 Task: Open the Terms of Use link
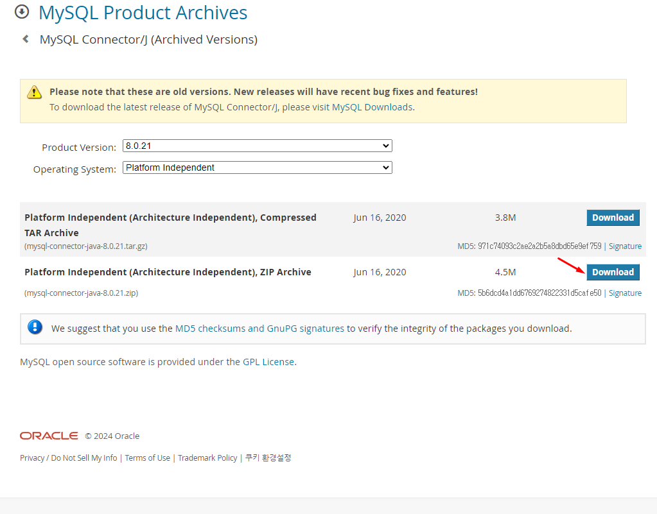(148, 458)
